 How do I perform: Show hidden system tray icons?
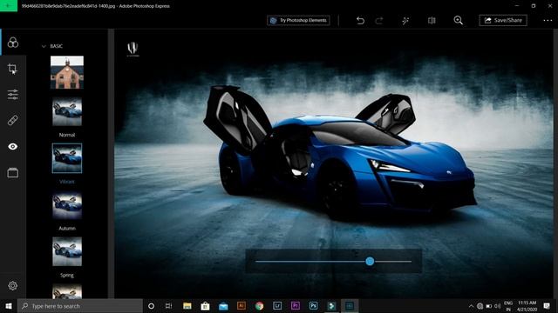tap(471, 306)
